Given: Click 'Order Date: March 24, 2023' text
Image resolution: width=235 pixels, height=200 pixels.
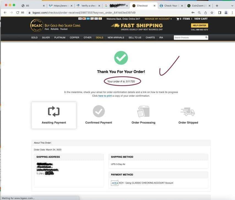Looking at the screenshot, I should point(48,150).
